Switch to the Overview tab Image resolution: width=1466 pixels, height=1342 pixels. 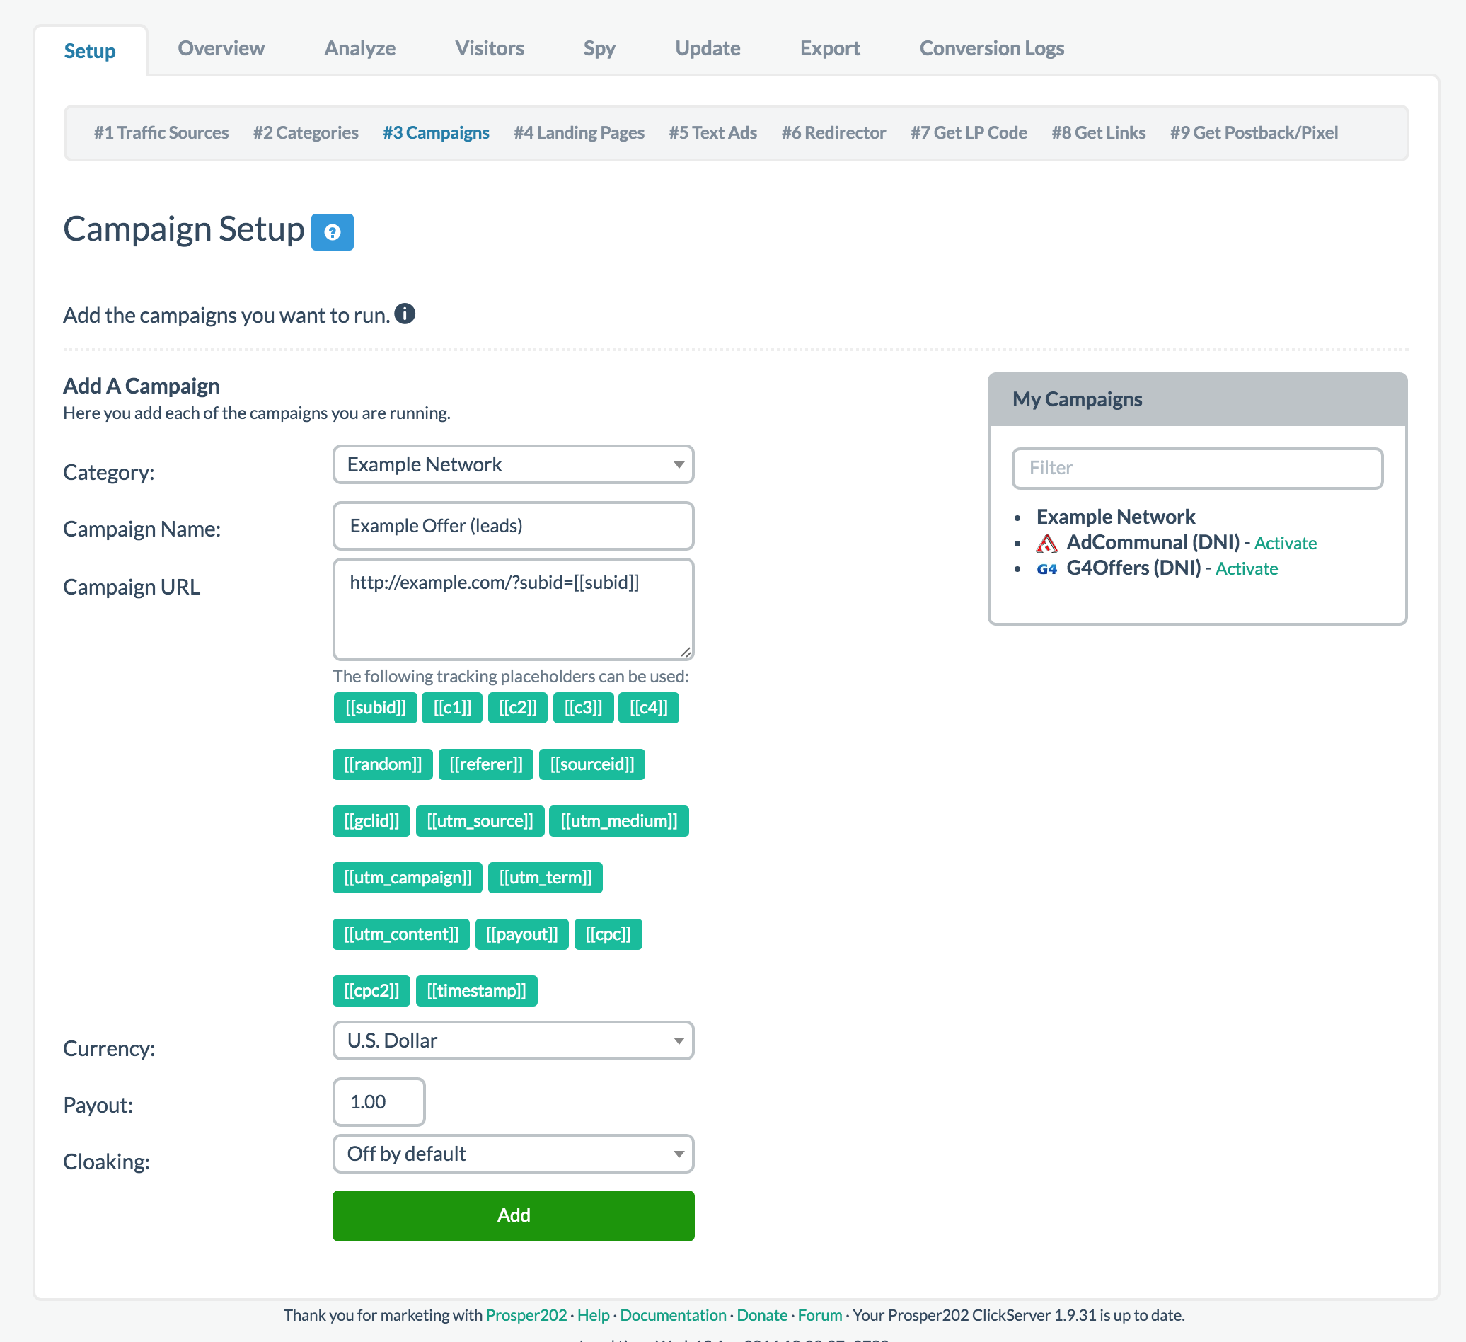point(221,48)
